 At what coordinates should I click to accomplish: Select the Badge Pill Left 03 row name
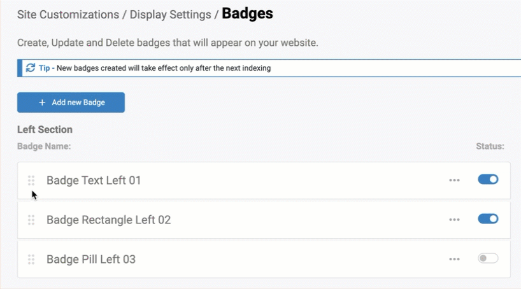(x=91, y=260)
